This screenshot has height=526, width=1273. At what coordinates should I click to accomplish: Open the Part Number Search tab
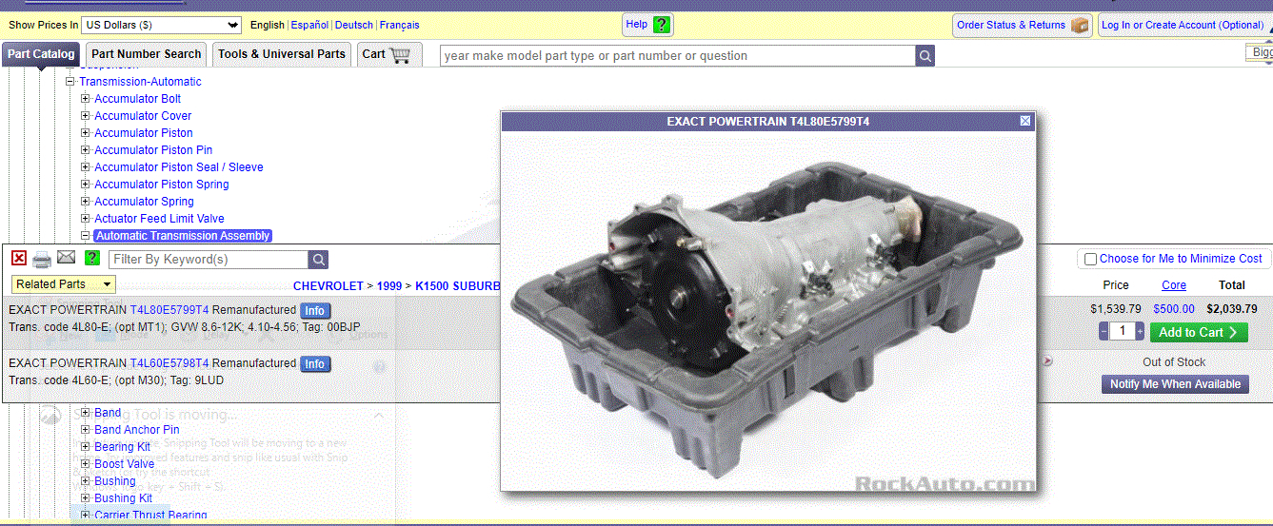coord(147,54)
